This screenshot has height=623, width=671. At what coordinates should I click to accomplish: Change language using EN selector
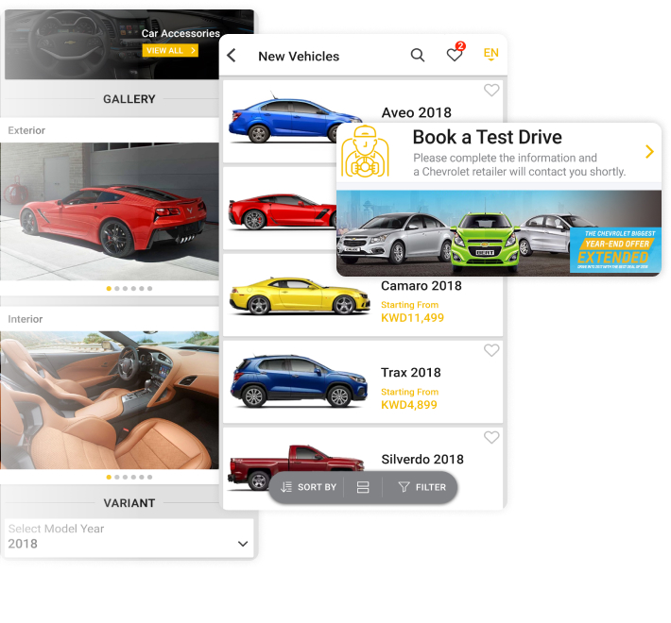tap(490, 54)
